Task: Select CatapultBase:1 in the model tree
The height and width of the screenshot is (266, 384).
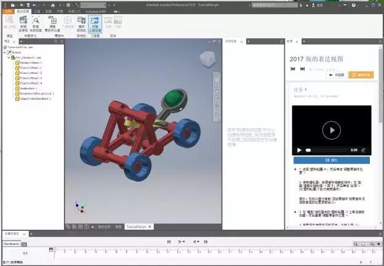Action: (29, 63)
